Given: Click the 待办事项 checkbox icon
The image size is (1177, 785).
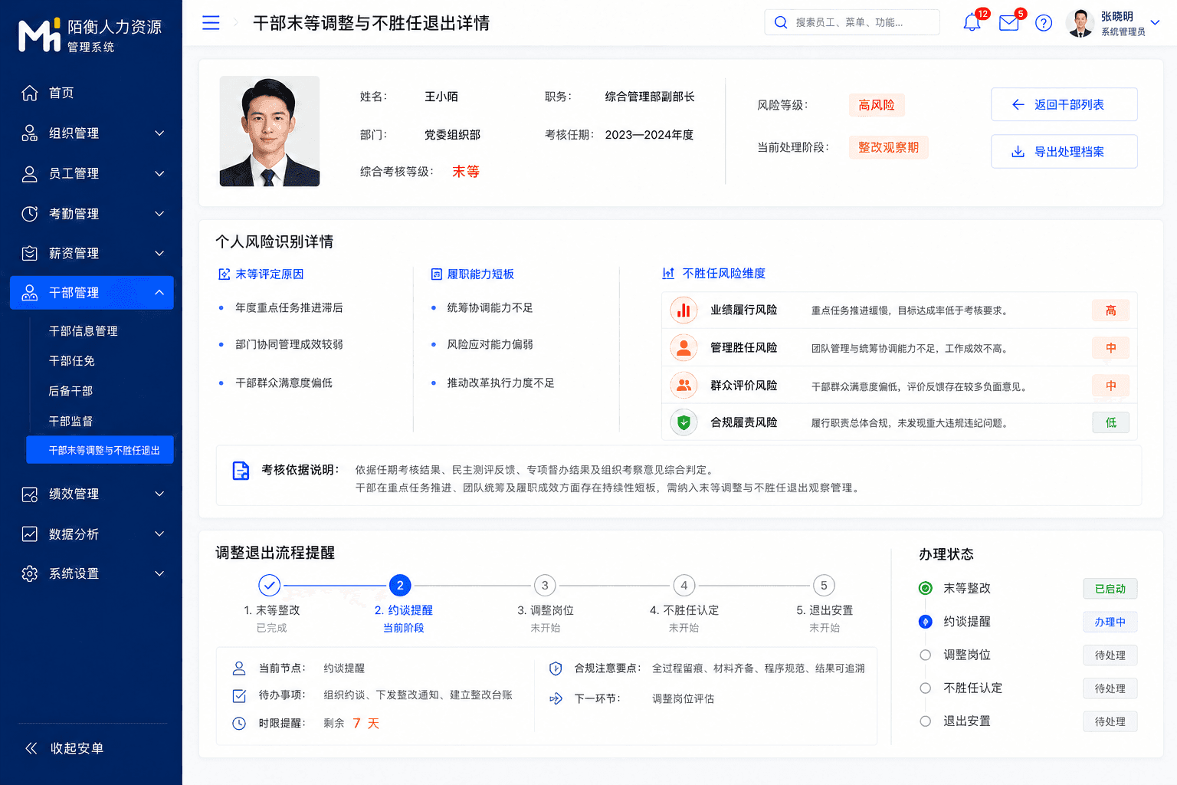Looking at the screenshot, I should point(239,695).
